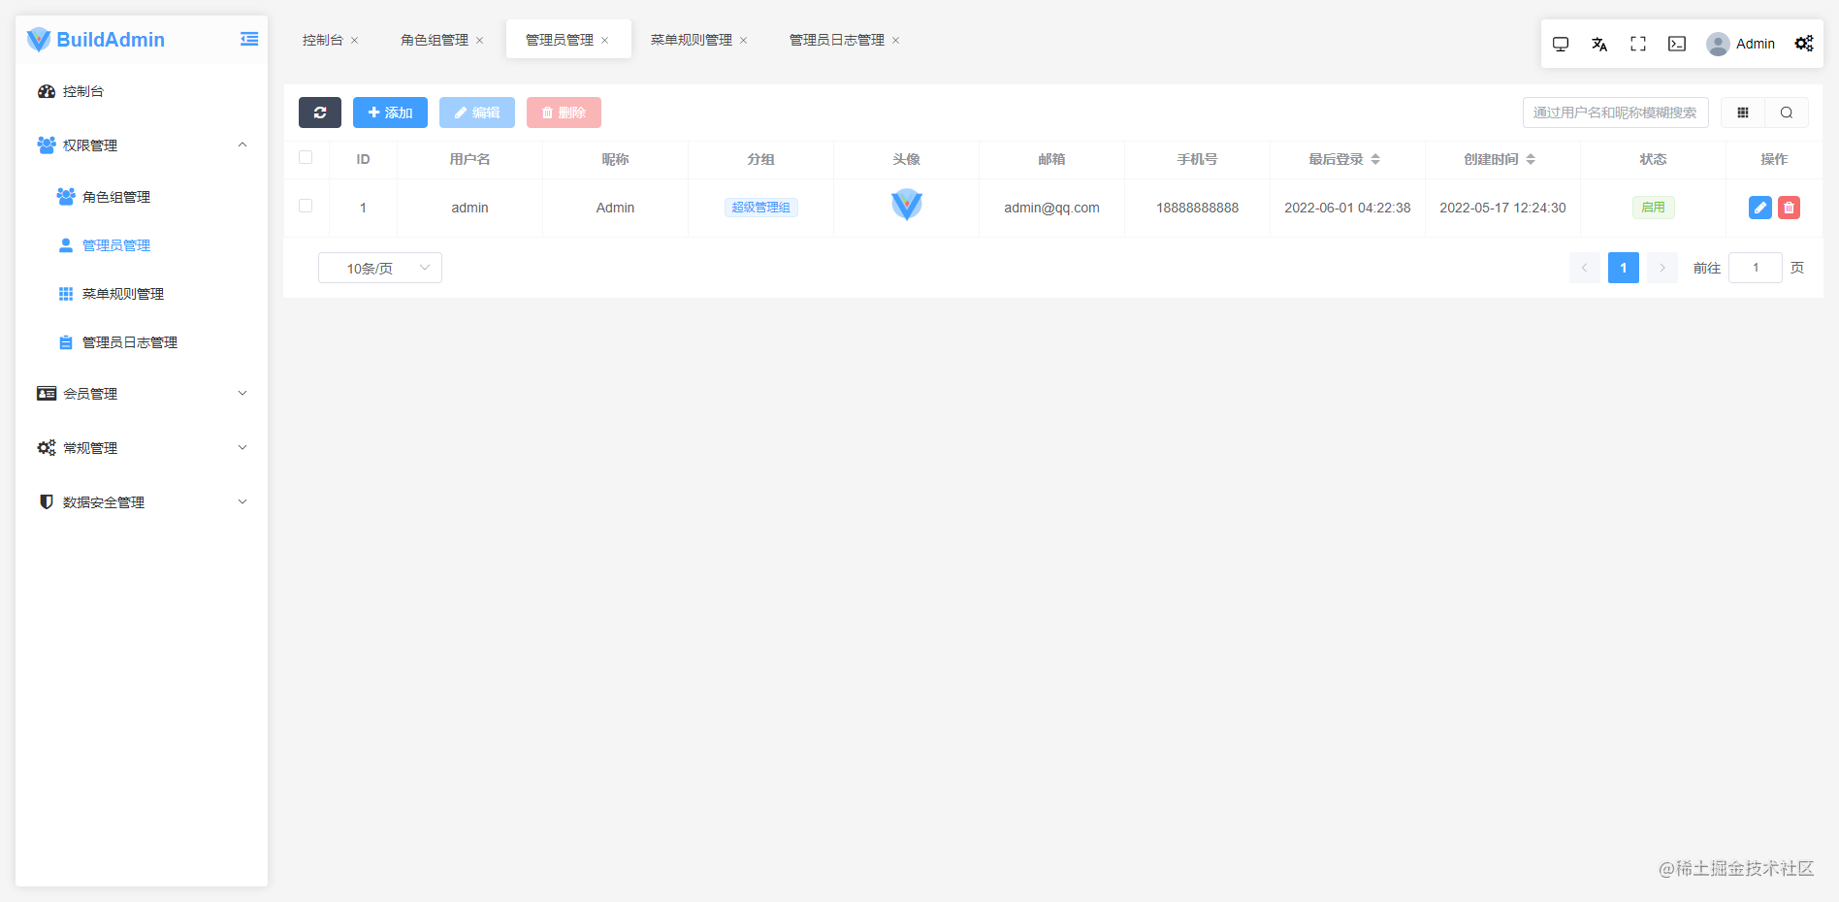Image resolution: width=1839 pixels, height=902 pixels.
Task: Expand the 数据安全管理 menu group
Action: coord(142,502)
